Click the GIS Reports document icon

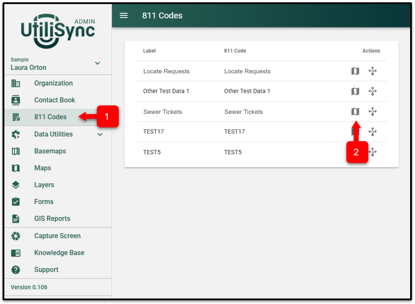pos(16,219)
